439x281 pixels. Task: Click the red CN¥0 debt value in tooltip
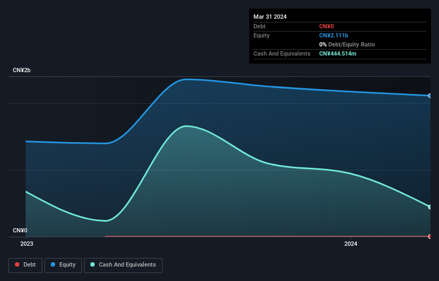[x=327, y=26]
